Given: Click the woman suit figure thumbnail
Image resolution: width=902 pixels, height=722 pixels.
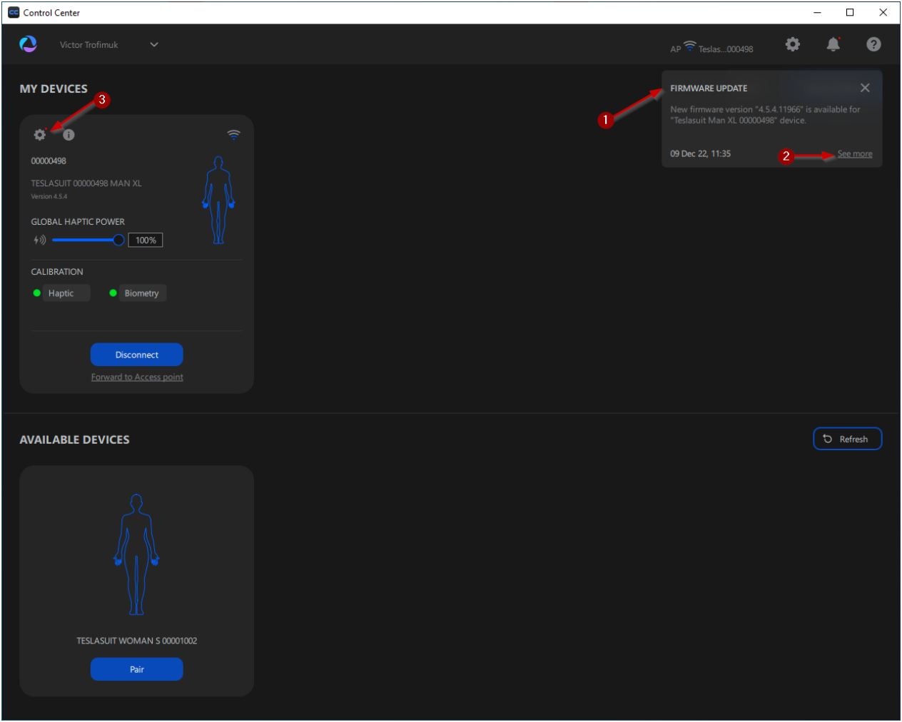Looking at the screenshot, I should (136, 554).
